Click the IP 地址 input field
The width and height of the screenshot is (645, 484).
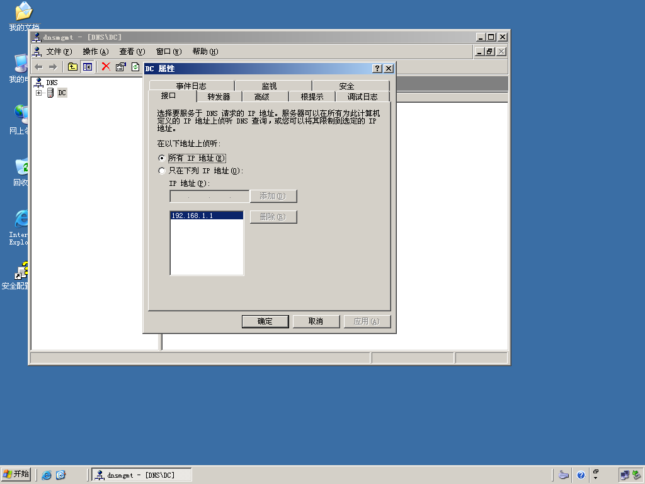coord(209,197)
